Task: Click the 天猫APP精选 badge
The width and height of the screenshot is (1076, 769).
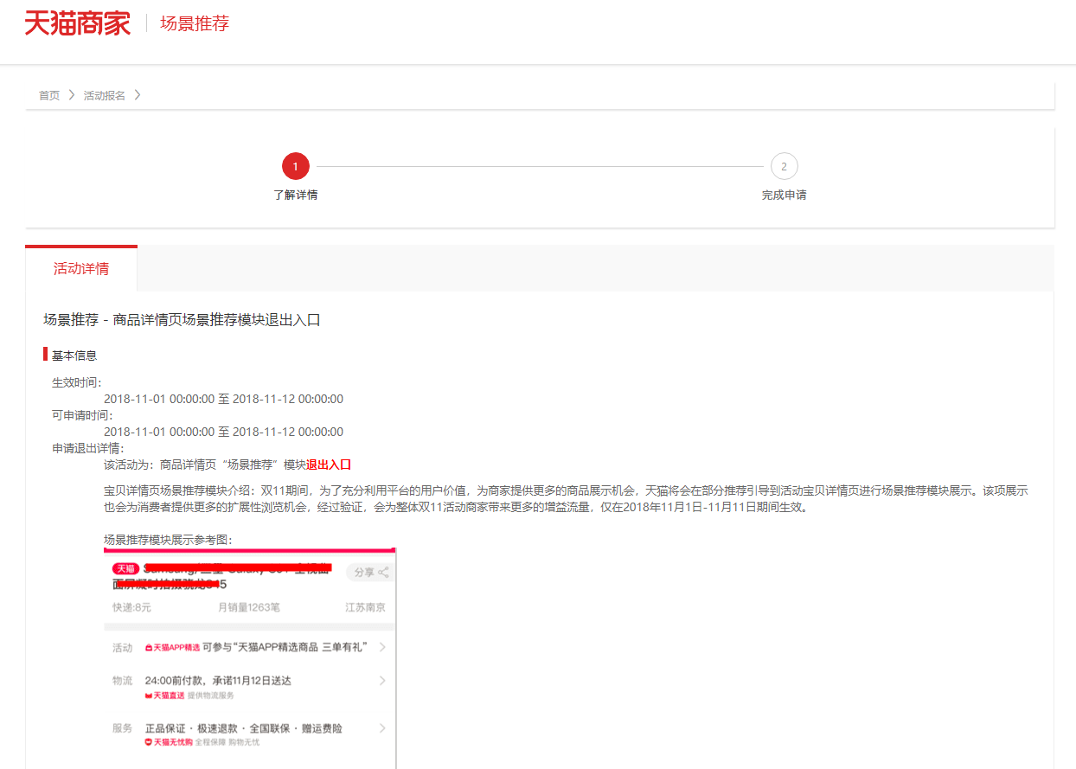Action: tap(172, 648)
